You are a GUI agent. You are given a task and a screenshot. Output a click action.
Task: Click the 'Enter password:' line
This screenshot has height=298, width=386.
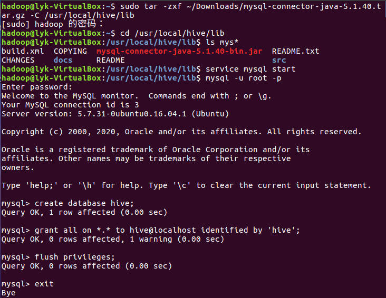click(37, 87)
